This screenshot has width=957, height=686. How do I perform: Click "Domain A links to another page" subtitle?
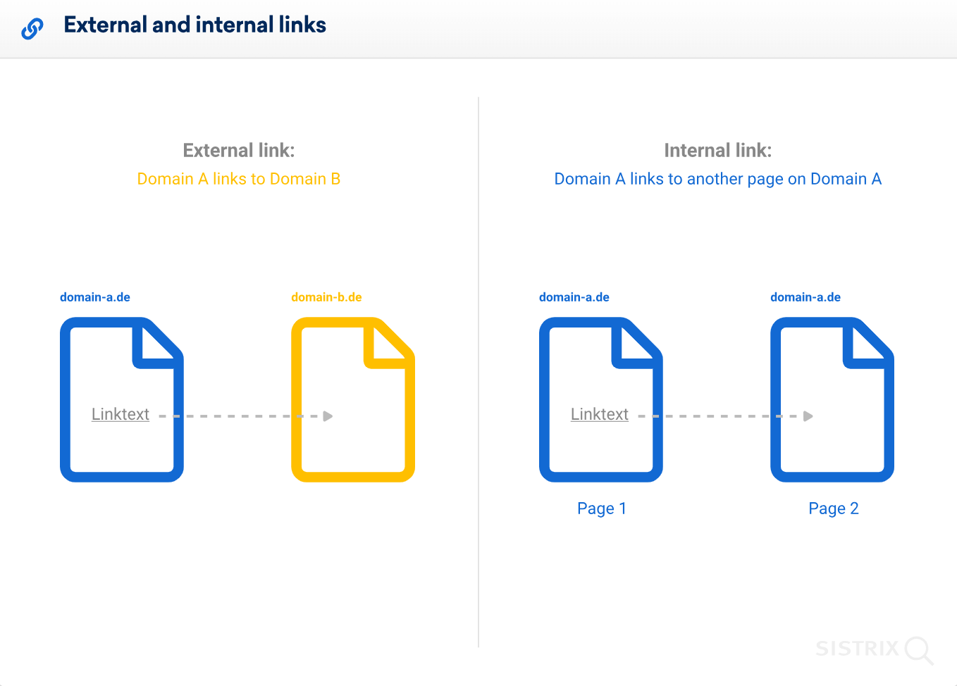[718, 179]
